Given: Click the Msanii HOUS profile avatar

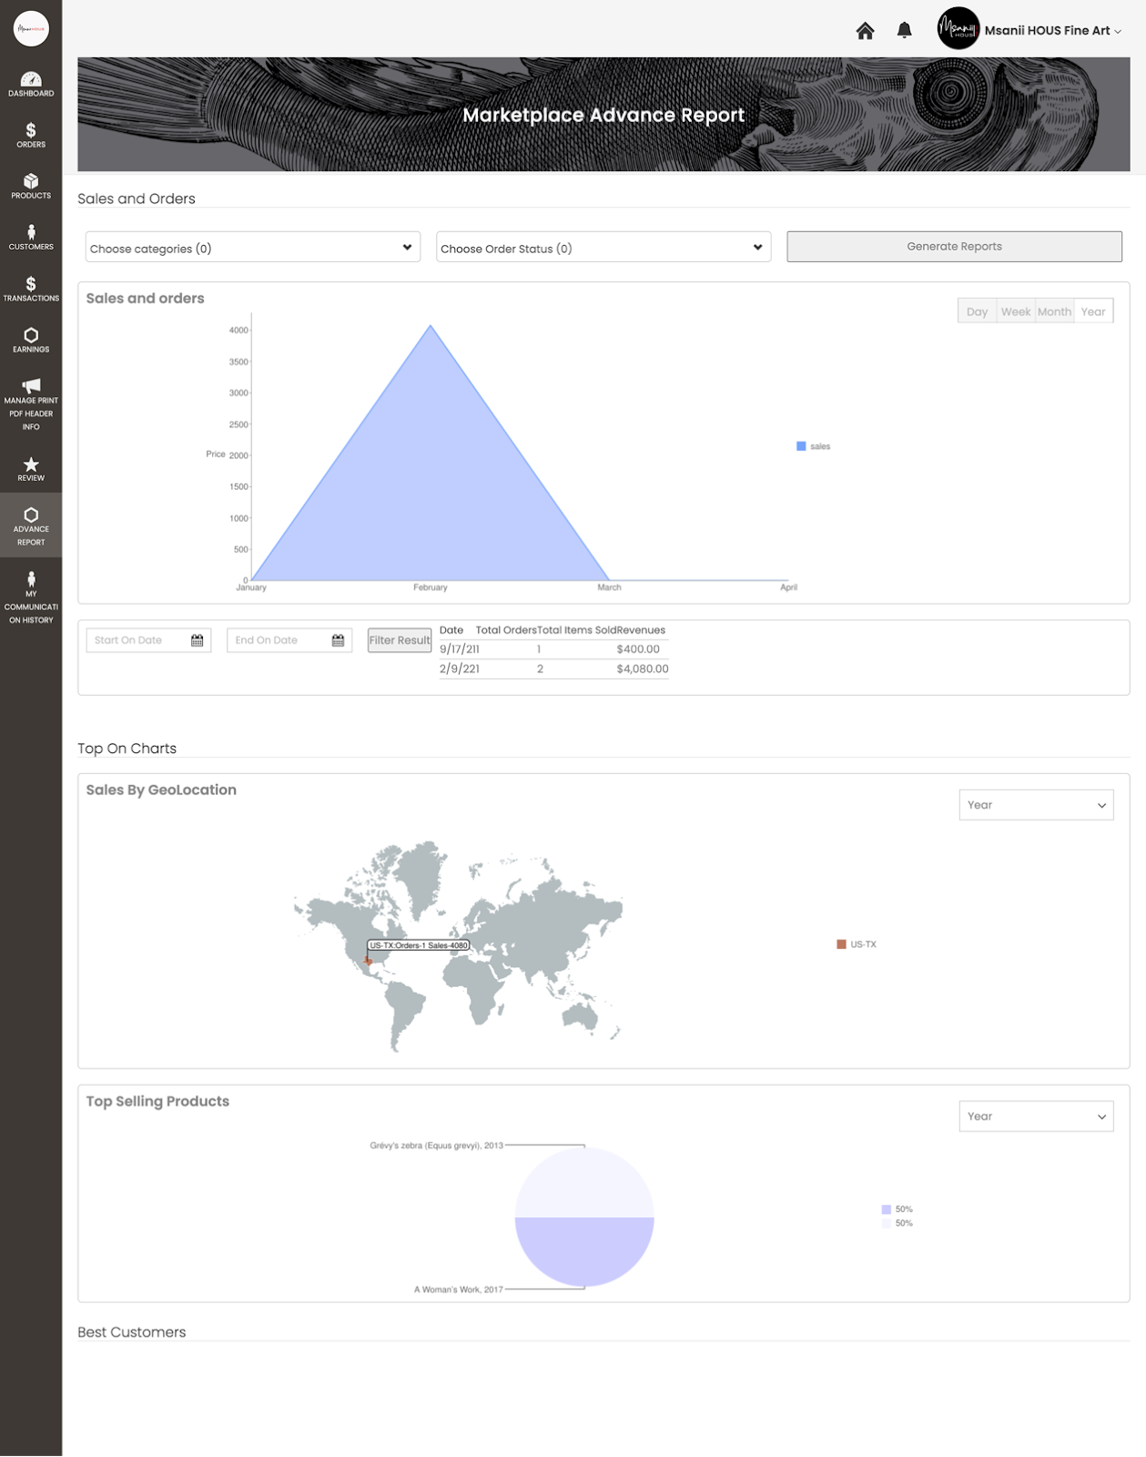Looking at the screenshot, I should coord(958,29).
